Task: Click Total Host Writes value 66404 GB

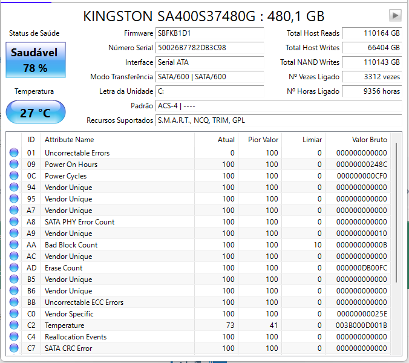Action: click(372, 48)
